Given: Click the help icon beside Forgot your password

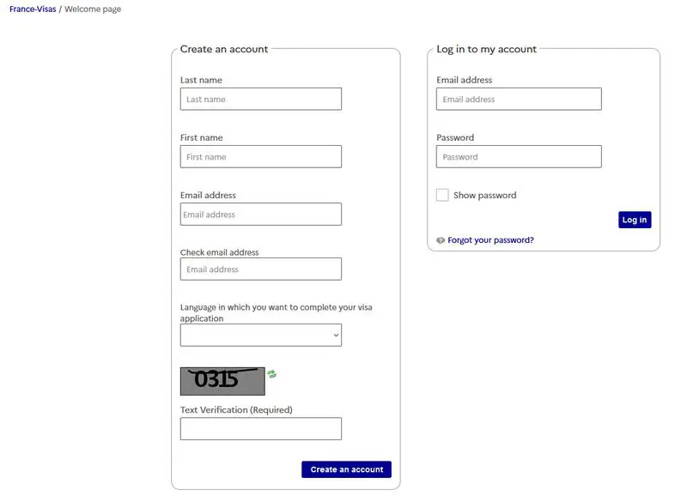Looking at the screenshot, I should point(441,241).
